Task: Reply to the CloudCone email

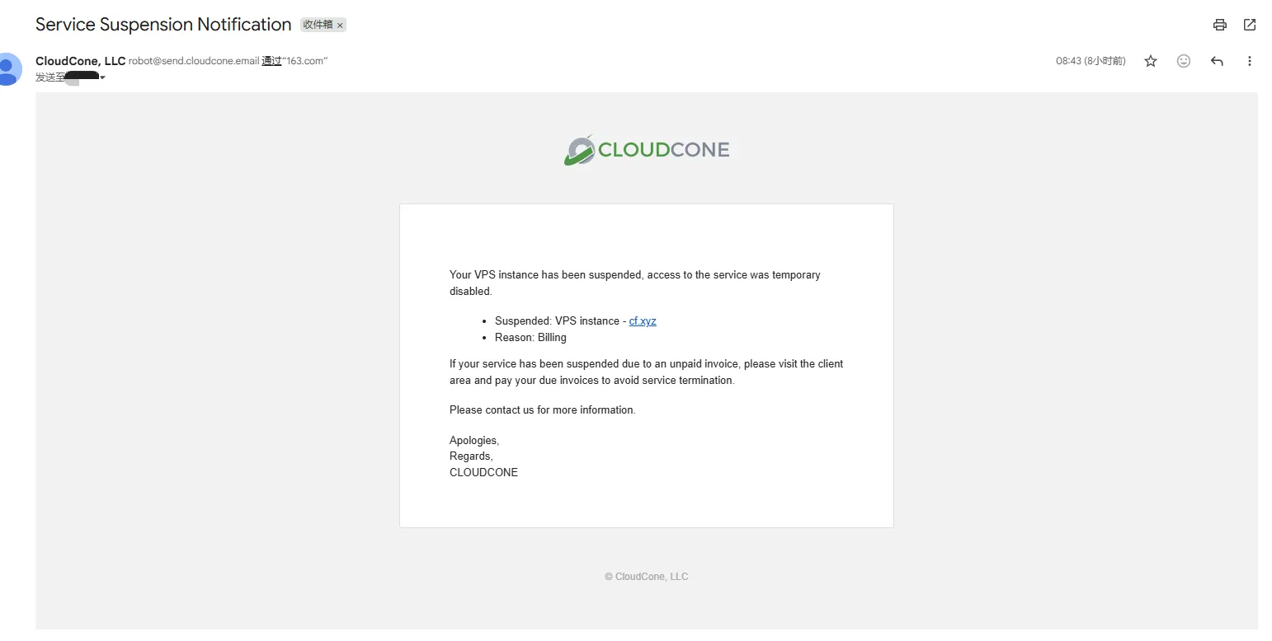Action: coord(1217,61)
